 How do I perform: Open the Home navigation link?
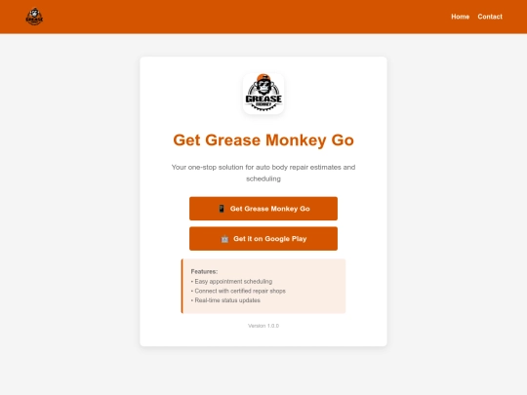(460, 17)
